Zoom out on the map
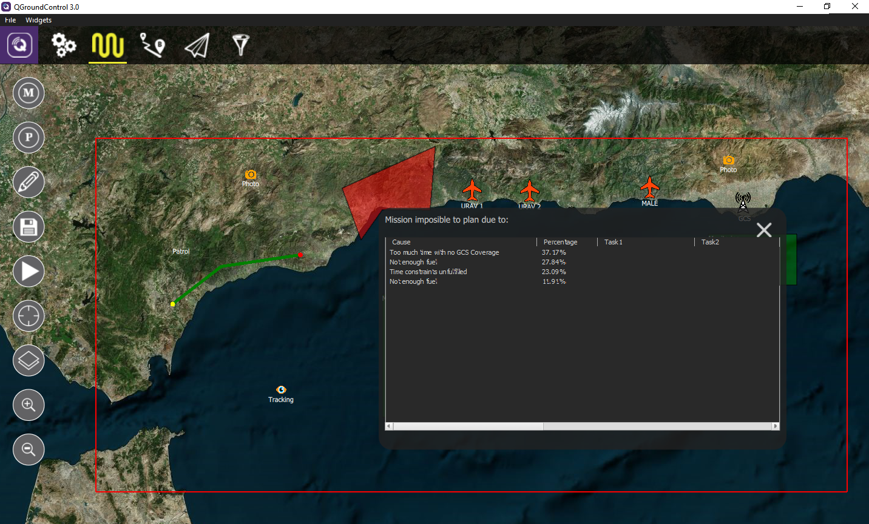The image size is (869, 524). tap(29, 449)
